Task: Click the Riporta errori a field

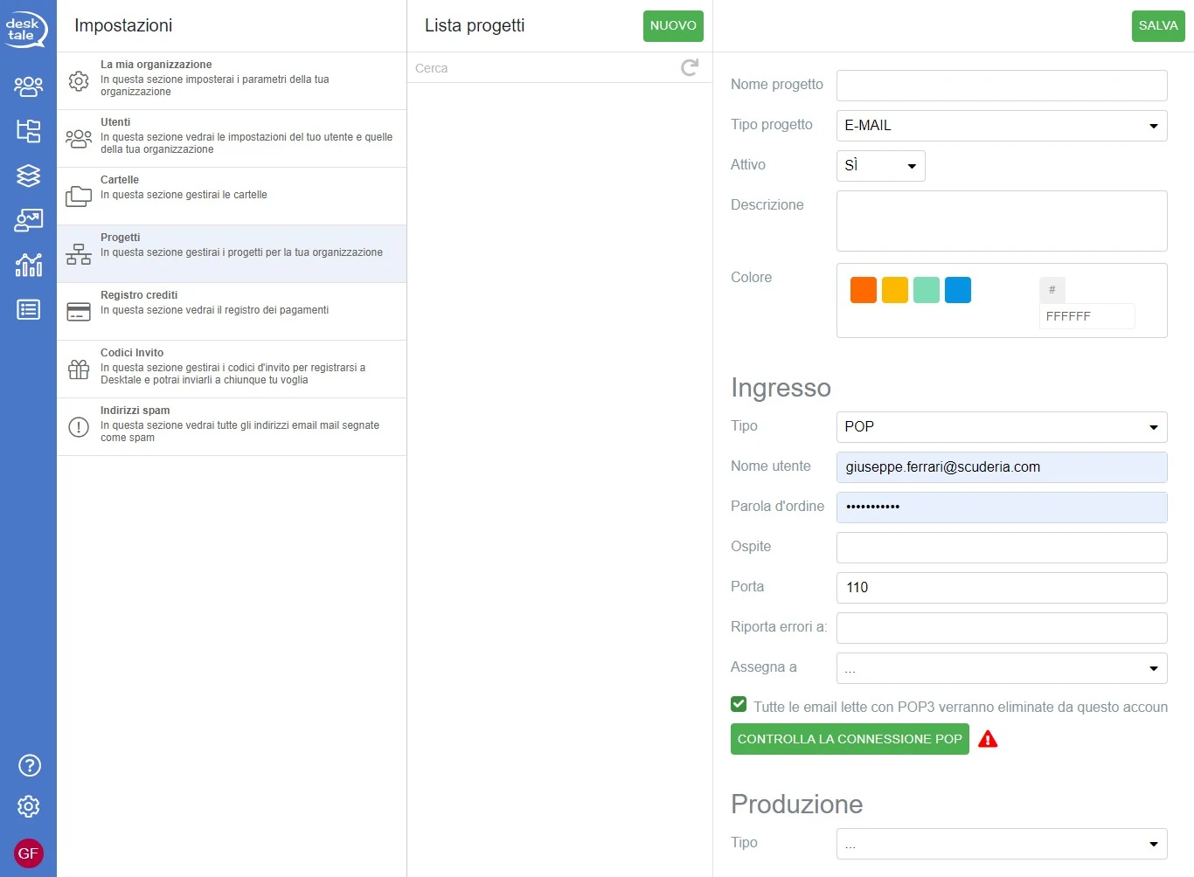Action: tap(1002, 628)
